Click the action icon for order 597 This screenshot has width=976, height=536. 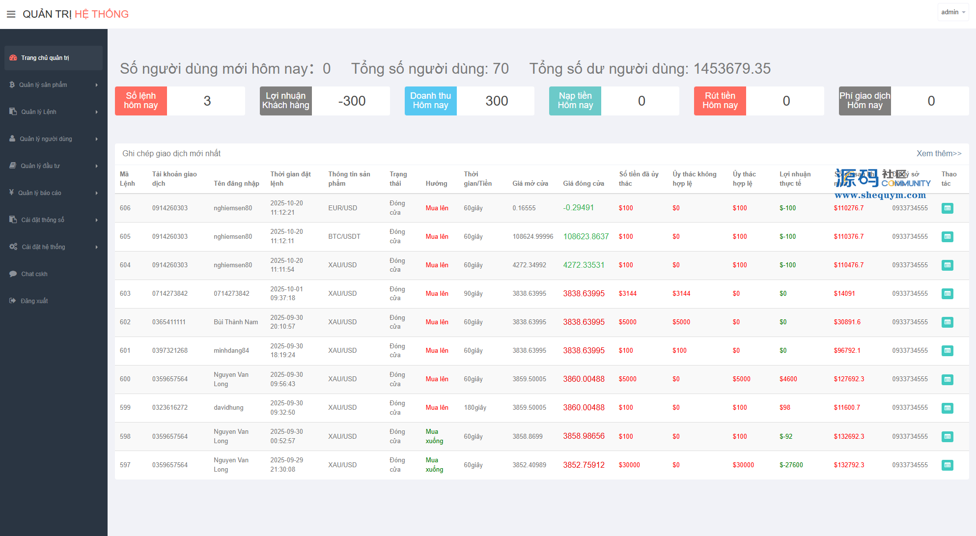947,465
